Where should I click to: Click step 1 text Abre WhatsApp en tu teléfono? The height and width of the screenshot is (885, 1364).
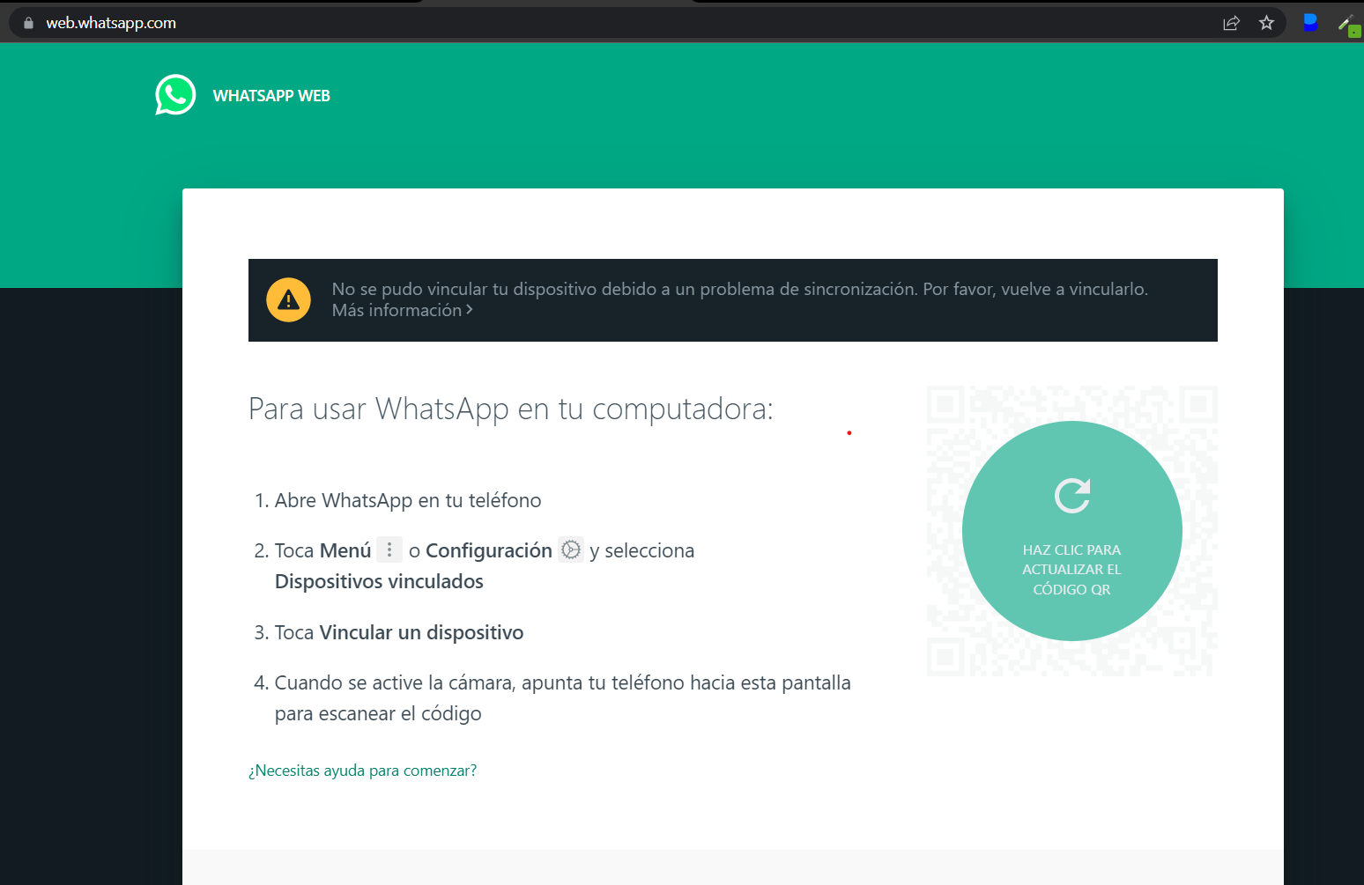tap(408, 501)
